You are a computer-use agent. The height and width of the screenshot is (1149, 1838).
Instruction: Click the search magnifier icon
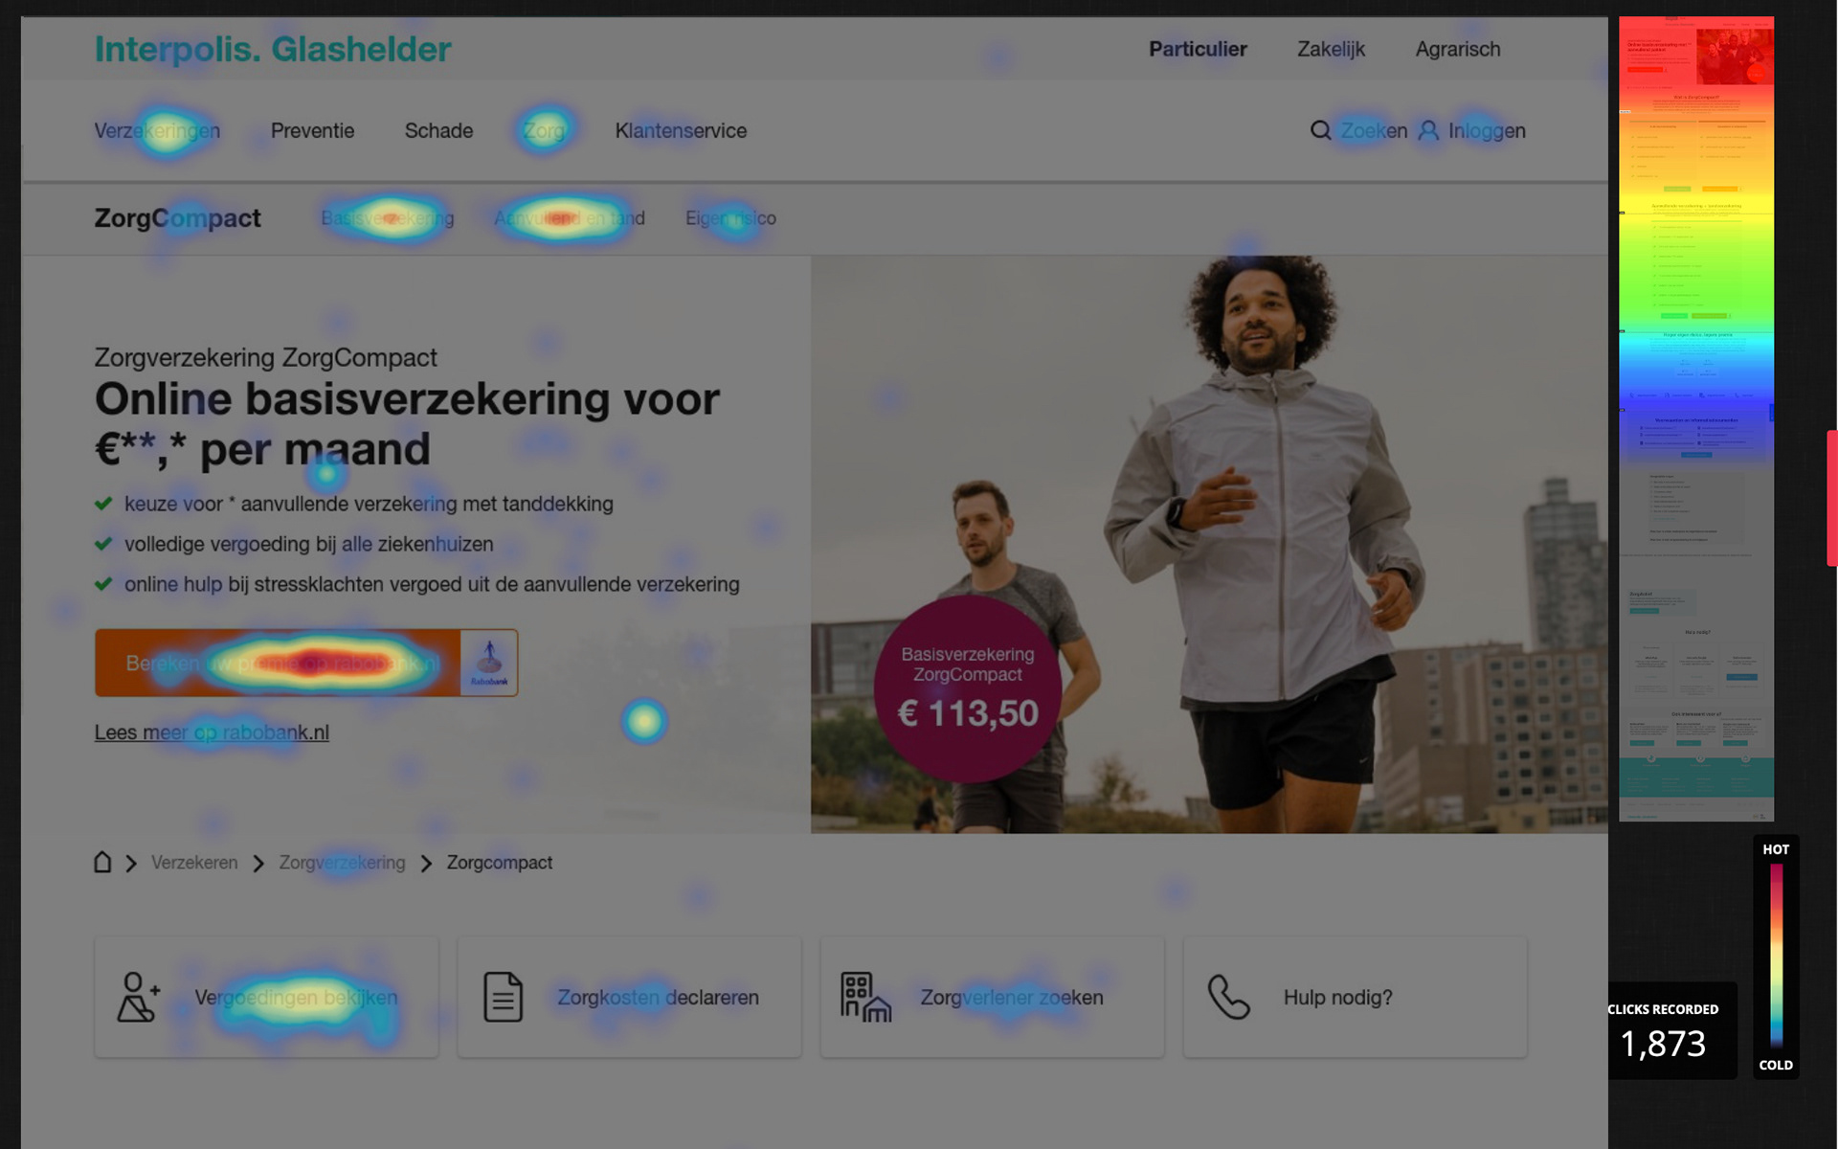click(1320, 130)
